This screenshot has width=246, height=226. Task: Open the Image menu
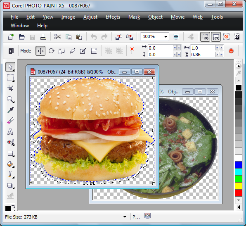[68, 17]
